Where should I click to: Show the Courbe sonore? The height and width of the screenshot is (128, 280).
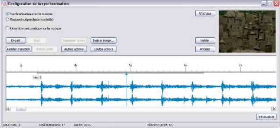click(x=104, y=49)
